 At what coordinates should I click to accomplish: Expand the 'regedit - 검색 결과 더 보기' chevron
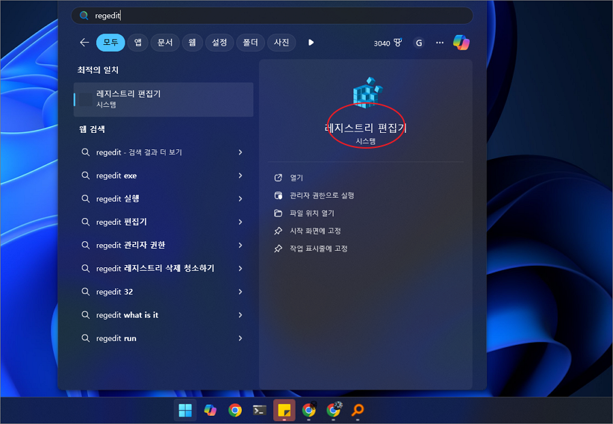240,152
